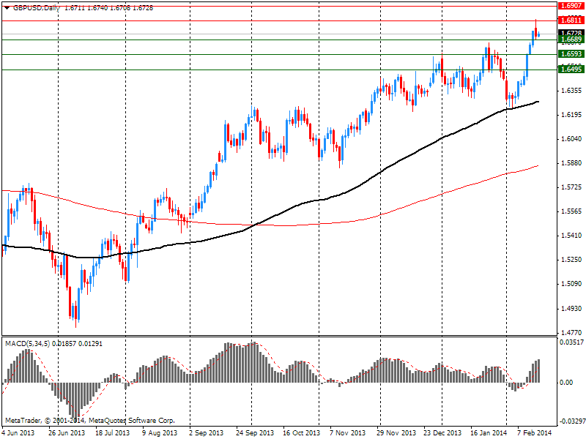Click the 0.03517 MACD scale value
The width and height of the screenshot is (586, 439).
point(571,342)
